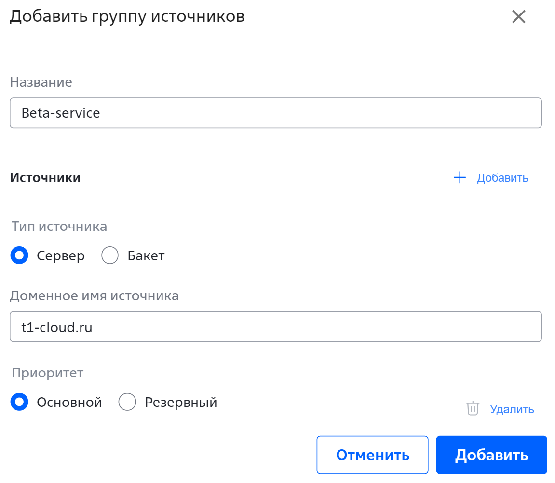Click the Удалить link to remove source
The width and height of the screenshot is (555, 483).
point(512,409)
